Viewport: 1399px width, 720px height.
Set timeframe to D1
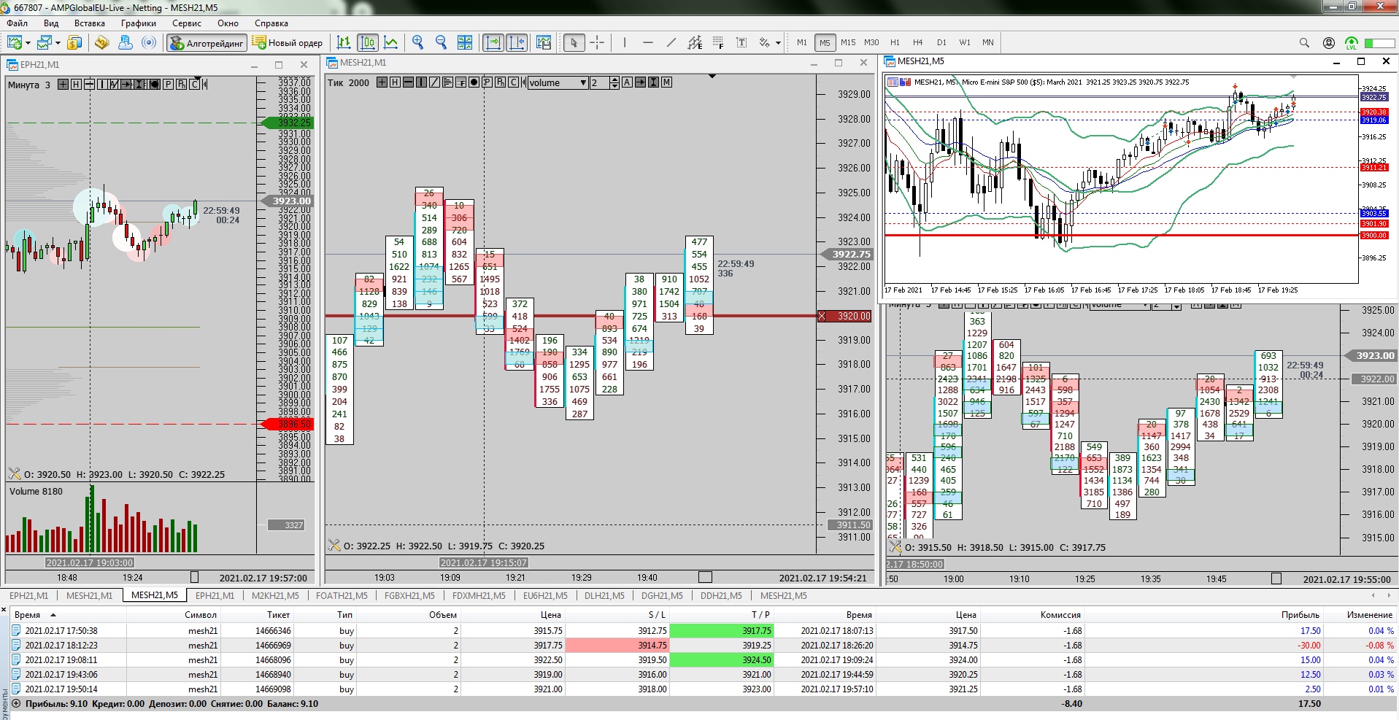click(x=941, y=42)
